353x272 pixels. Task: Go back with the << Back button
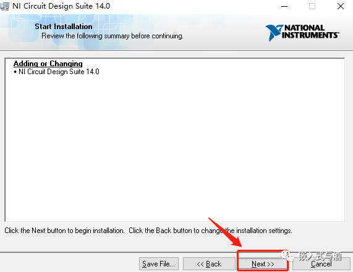pyautogui.click(x=209, y=264)
